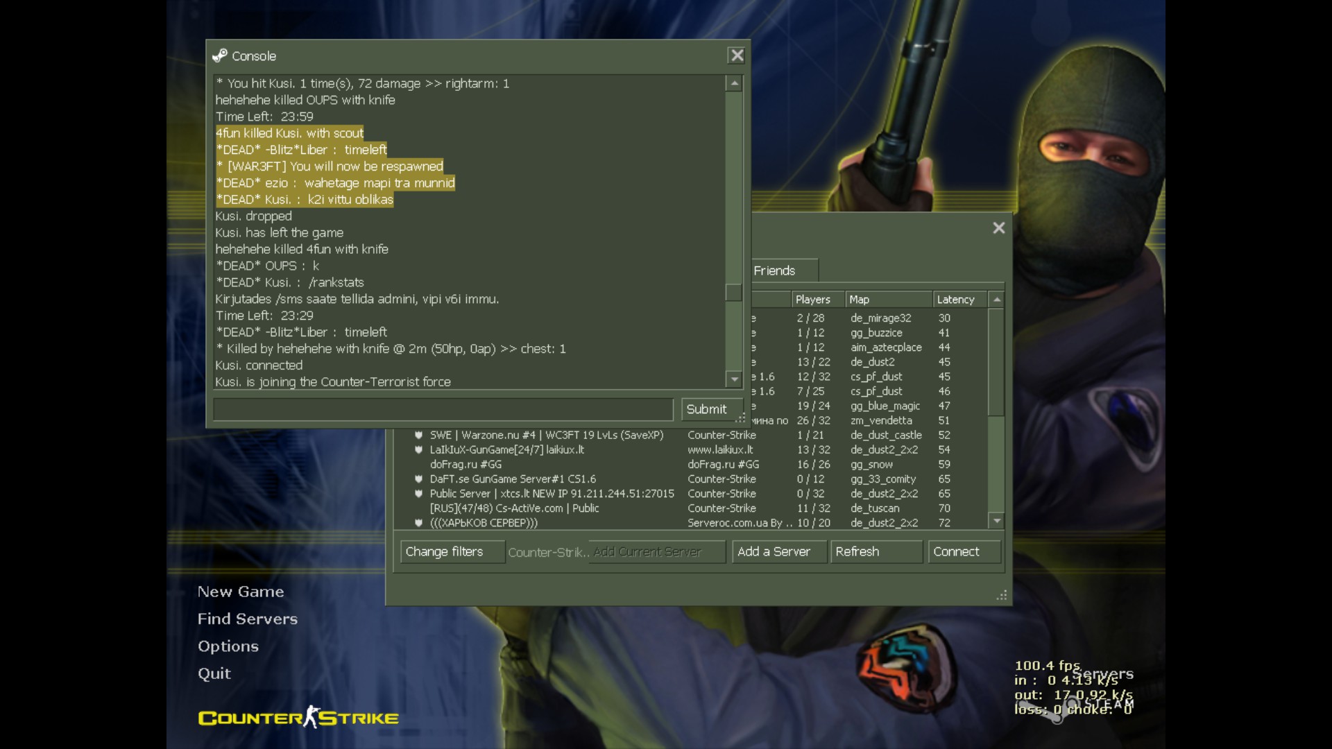Click console scrollbar up arrow
Viewport: 1332px width, 749px height.
click(x=734, y=83)
